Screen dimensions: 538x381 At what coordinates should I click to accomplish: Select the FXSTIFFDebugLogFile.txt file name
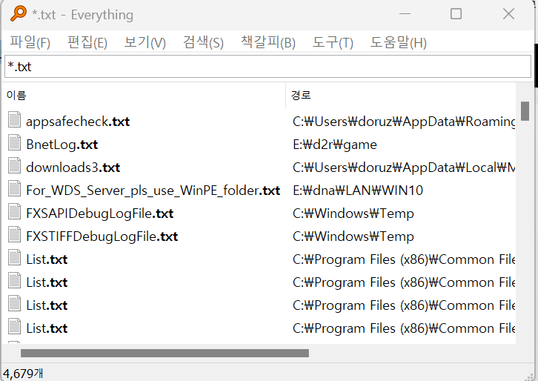pyautogui.click(x=102, y=236)
